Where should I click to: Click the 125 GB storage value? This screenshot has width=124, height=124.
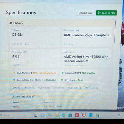17,35
